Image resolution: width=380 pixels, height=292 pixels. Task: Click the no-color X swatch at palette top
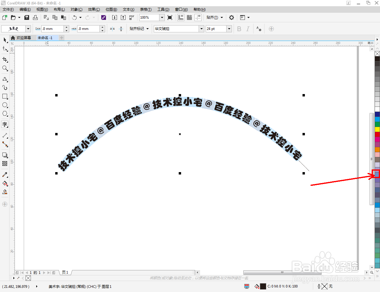coord(377,54)
